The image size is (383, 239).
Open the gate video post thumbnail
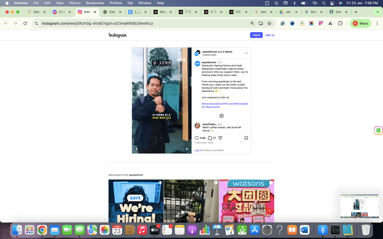coord(191,201)
